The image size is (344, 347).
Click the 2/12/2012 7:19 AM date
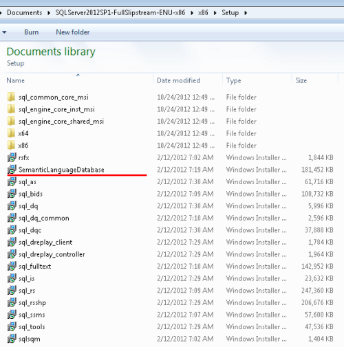pyautogui.click(x=185, y=170)
